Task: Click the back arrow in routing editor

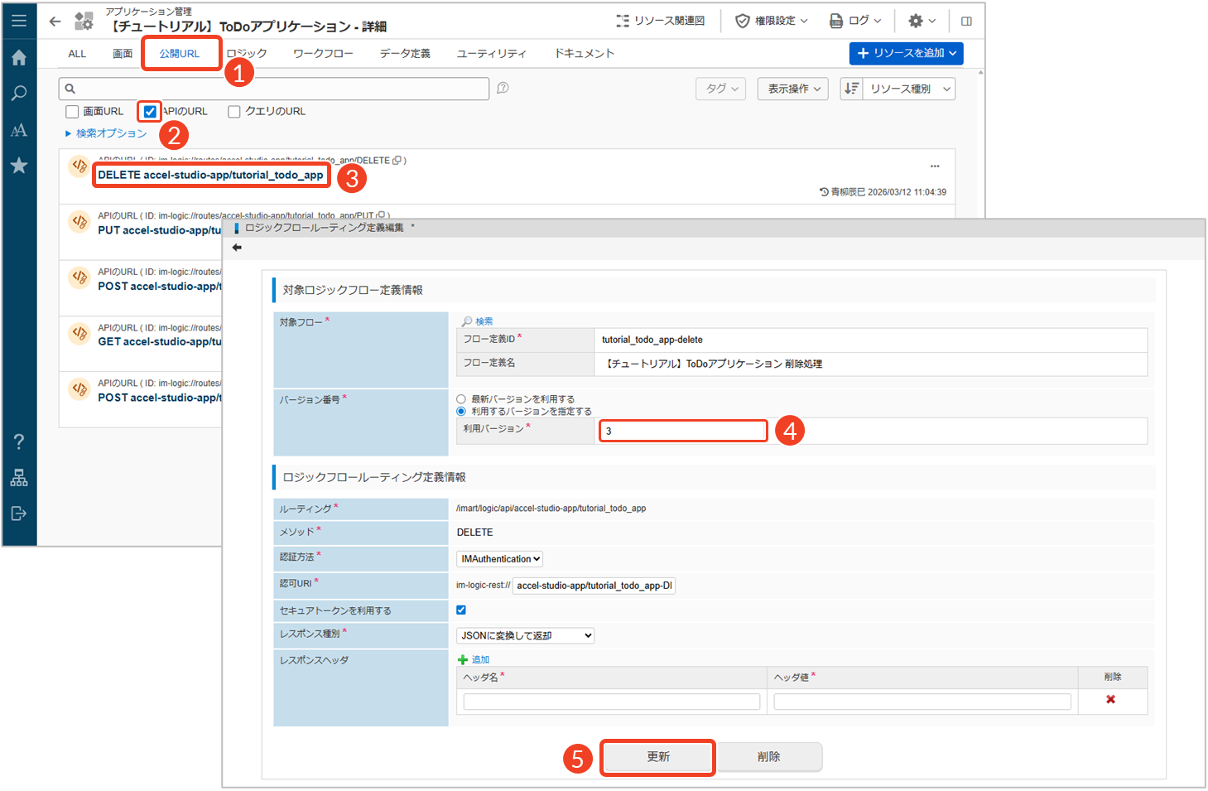Action: [238, 248]
